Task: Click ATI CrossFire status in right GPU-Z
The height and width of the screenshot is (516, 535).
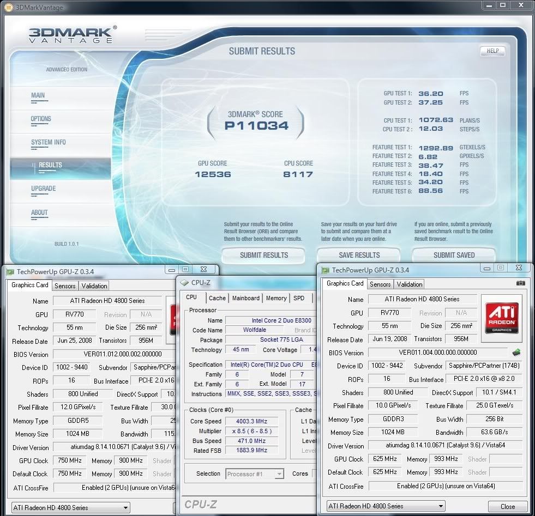Action: (446, 486)
